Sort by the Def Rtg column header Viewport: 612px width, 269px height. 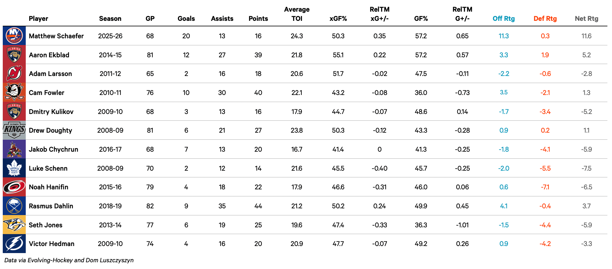[545, 19]
